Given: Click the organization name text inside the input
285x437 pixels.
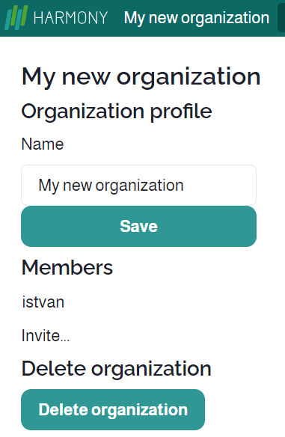Looking at the screenshot, I should [111, 186].
